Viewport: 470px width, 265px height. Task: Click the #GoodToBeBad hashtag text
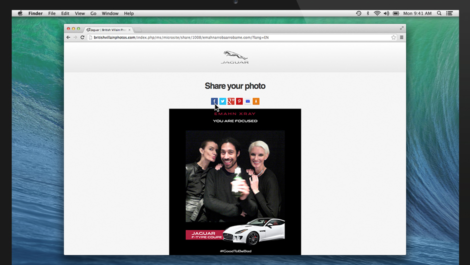[x=235, y=251]
